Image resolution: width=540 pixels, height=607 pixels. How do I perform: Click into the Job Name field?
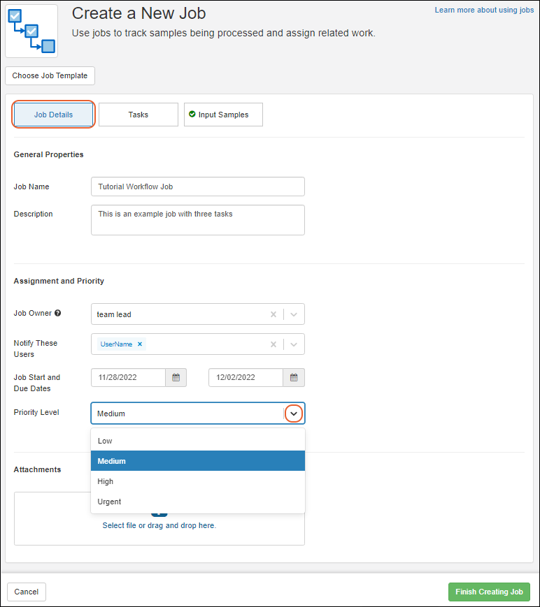[198, 187]
